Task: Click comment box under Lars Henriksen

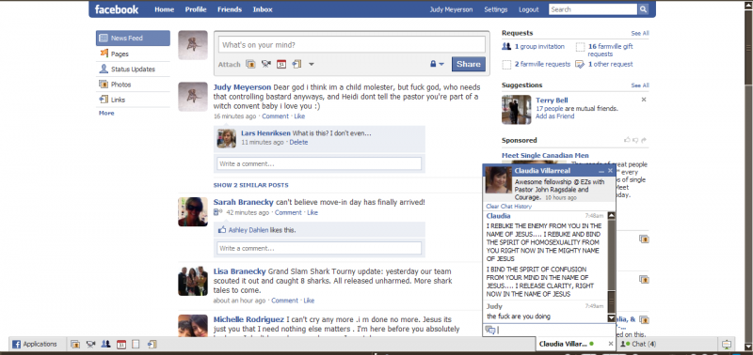Action: [319, 163]
